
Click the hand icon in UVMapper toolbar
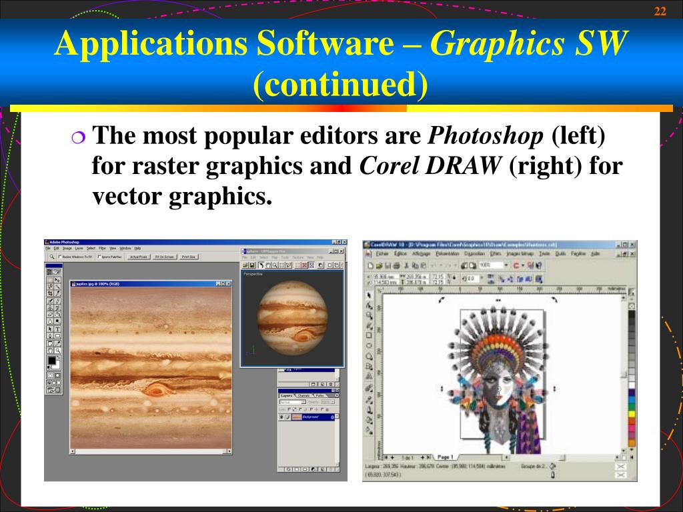[x=268, y=265]
